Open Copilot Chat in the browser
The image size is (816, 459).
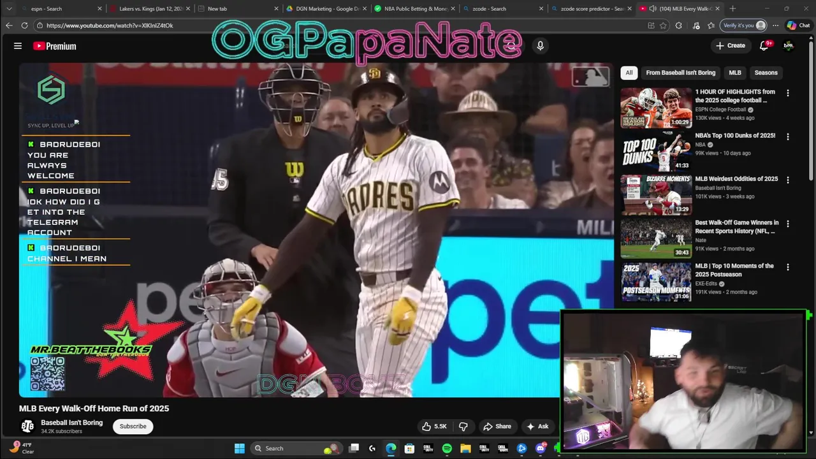(799, 25)
